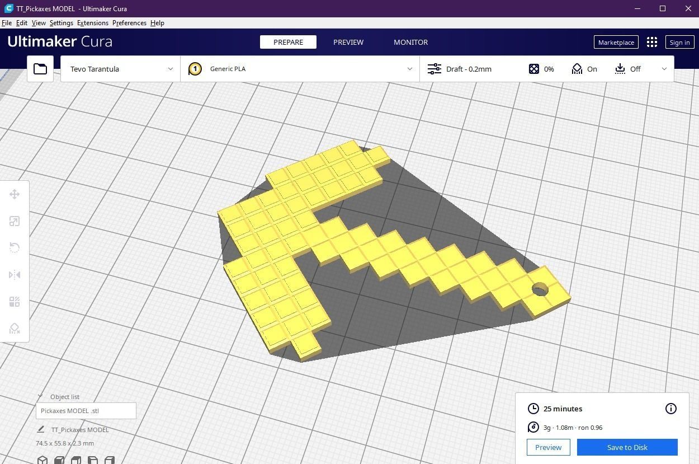Click the 25 minutes print time text
Viewport: 699px width, 464px height.
[563, 409]
